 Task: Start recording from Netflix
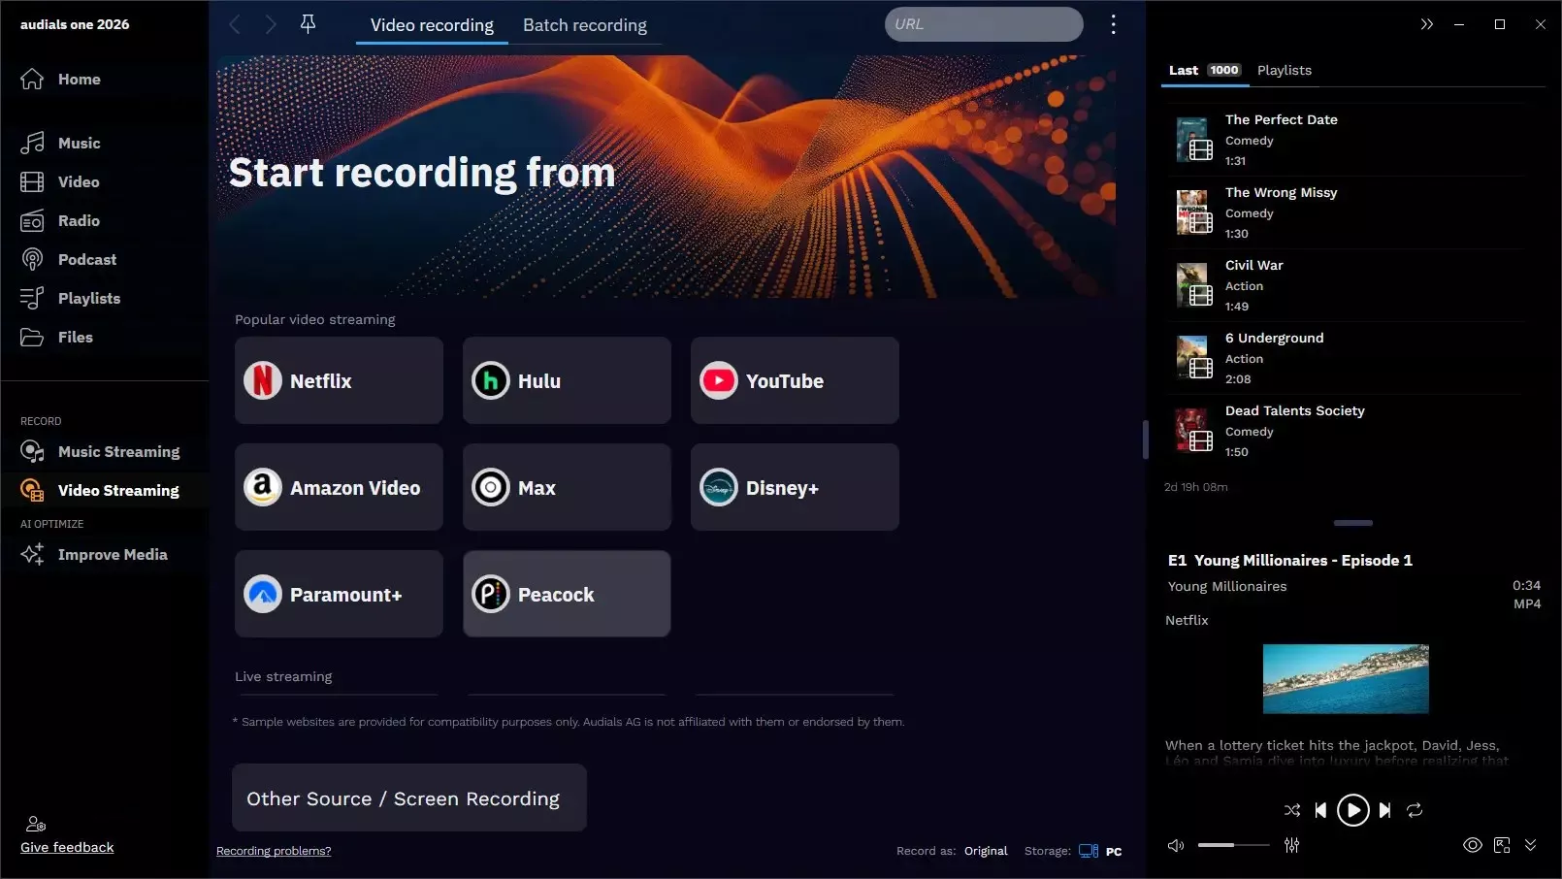coord(339,380)
